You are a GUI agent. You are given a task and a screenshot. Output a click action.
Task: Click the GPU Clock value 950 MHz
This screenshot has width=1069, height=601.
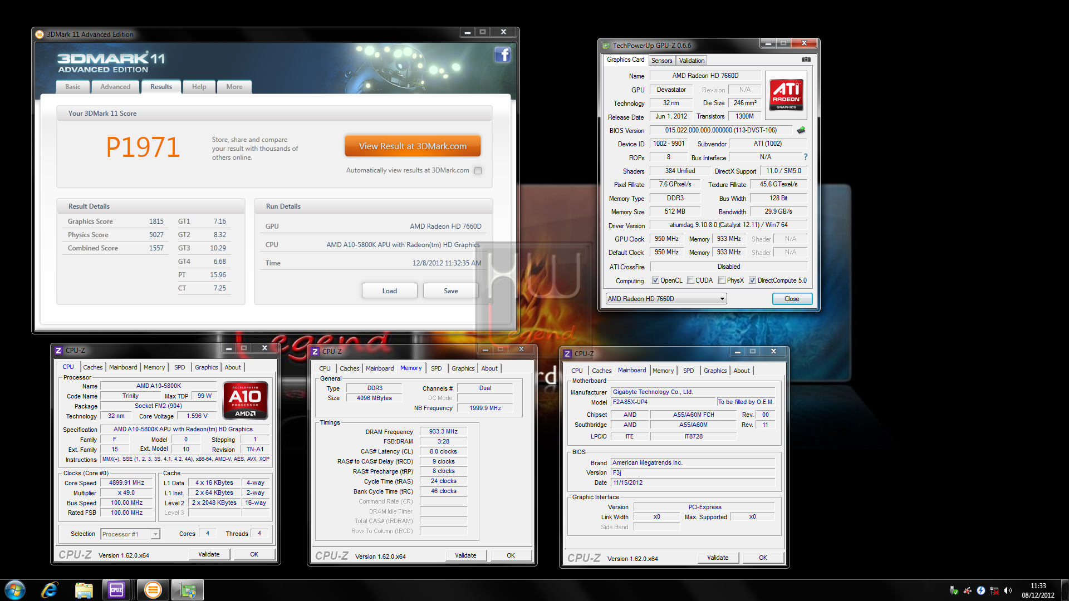click(x=666, y=239)
